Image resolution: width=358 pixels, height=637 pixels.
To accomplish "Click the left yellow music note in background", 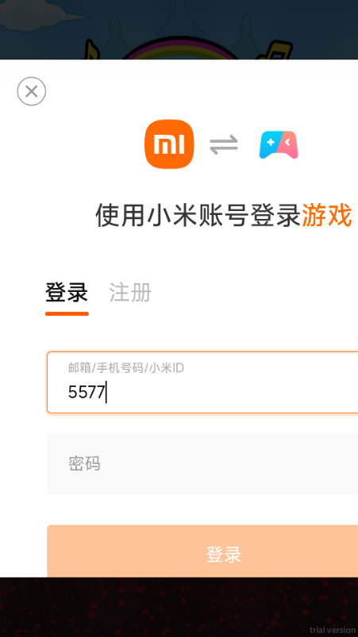I will [92, 51].
